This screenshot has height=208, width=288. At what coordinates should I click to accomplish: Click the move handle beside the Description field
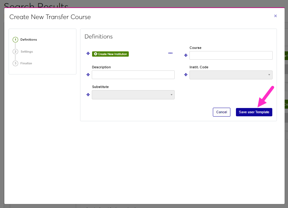click(88, 75)
